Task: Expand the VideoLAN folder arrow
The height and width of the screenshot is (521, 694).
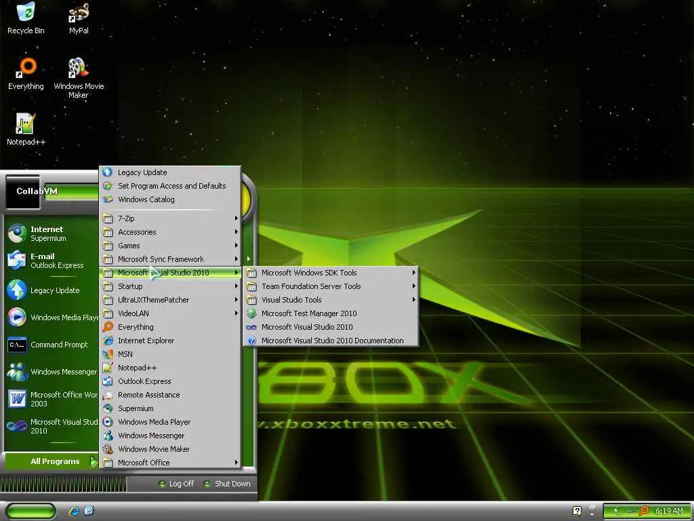Action: (237, 313)
